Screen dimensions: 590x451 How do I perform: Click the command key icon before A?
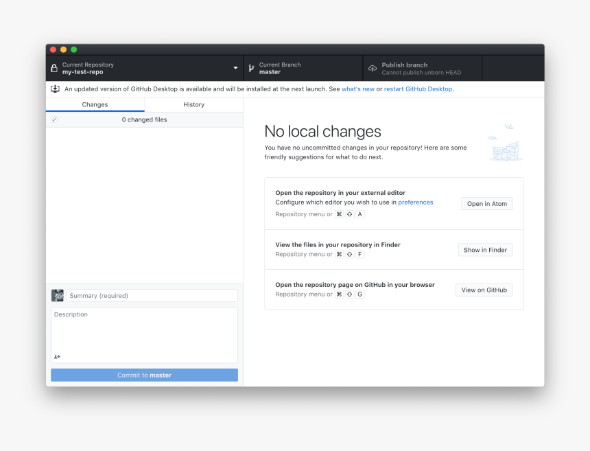(340, 214)
